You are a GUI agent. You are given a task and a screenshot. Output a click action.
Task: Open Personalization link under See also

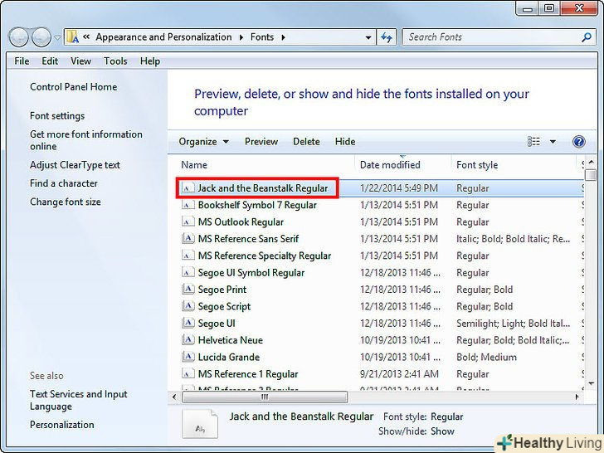61,425
